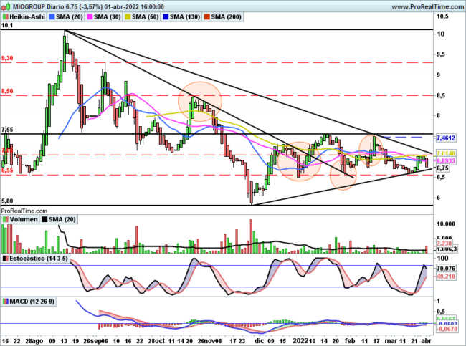
Task: Select the red 9,30 resistance level label
Action: pos(8,57)
